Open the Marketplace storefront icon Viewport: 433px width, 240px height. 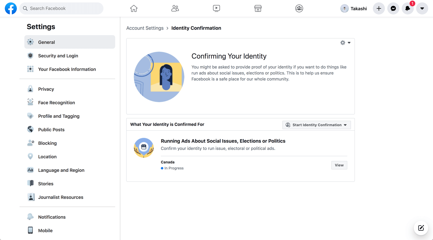click(x=258, y=8)
